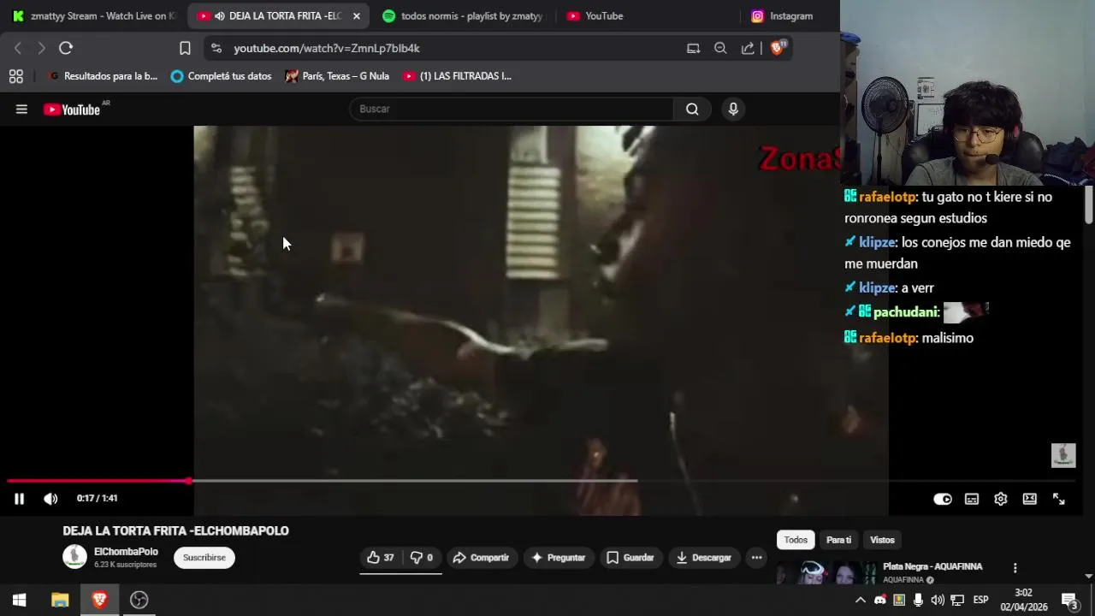This screenshot has height=616, width=1095.
Task: Open ElChombaPolo channel name link
Action: click(x=126, y=552)
